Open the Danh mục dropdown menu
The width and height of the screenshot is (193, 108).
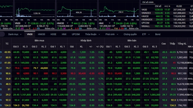coord(15,34)
